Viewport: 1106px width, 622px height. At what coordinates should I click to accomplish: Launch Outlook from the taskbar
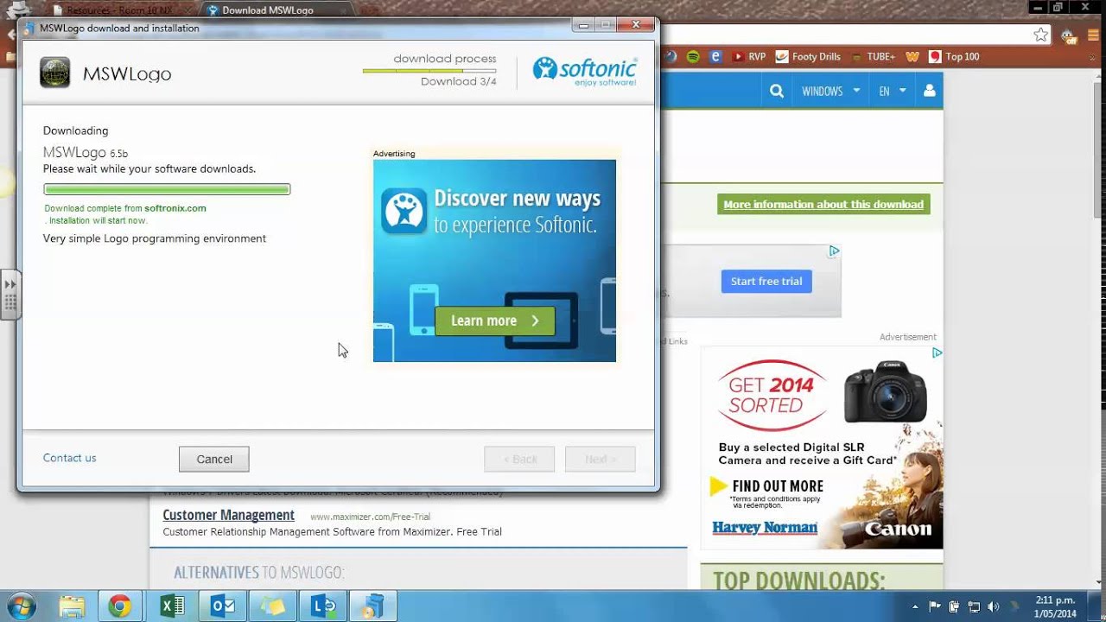(x=223, y=606)
